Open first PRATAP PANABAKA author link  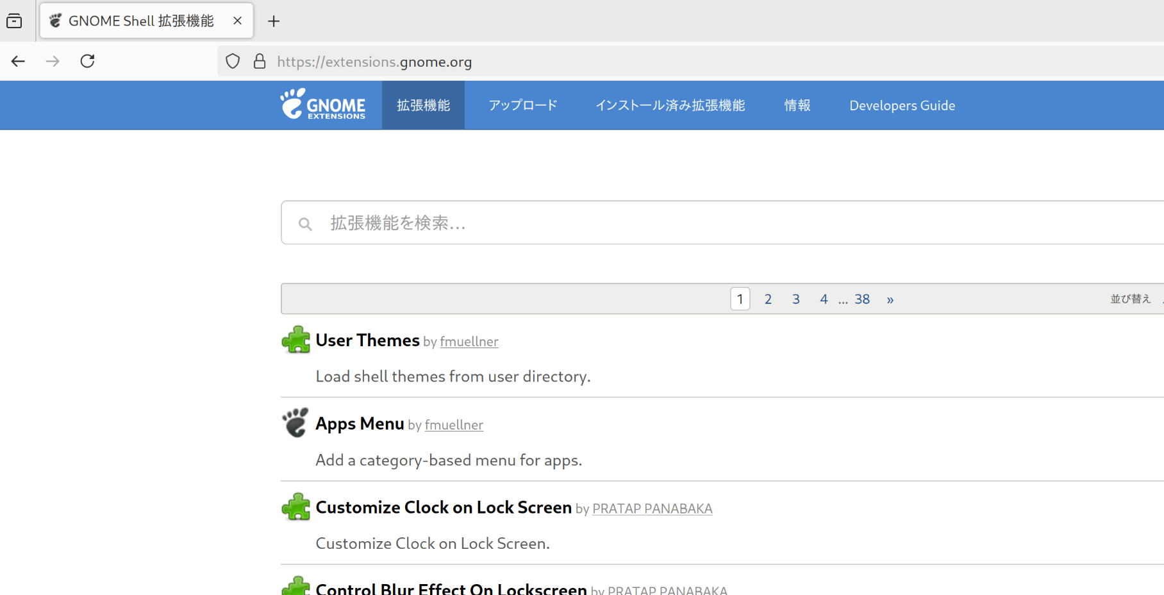tap(653, 508)
